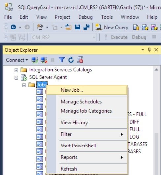Click the Connect Object Explorer icon

click(x=35, y=60)
